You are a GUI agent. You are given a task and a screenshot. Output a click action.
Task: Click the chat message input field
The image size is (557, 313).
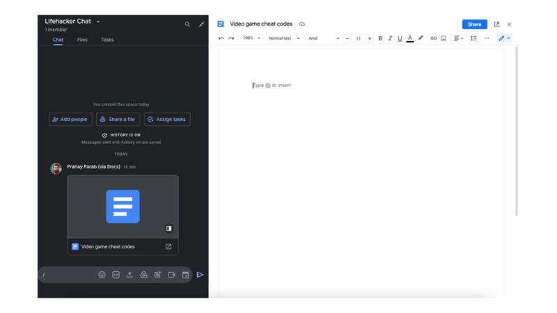point(68,275)
